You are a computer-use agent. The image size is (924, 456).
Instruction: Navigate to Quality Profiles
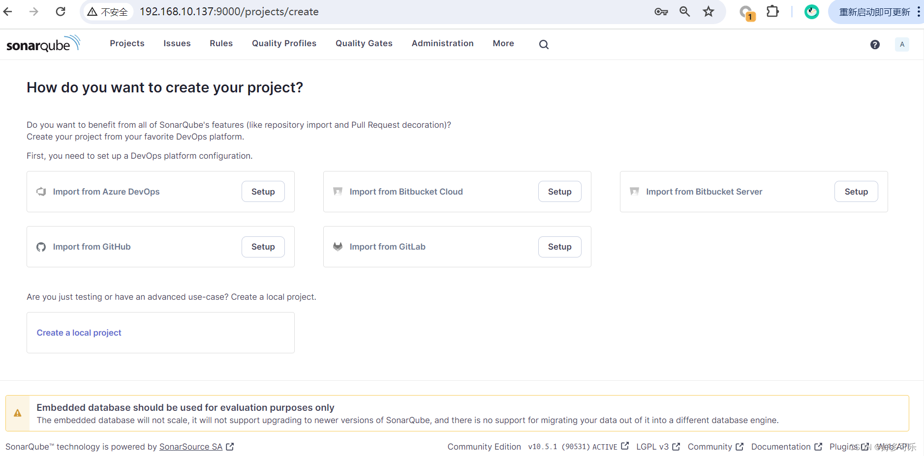pos(284,43)
